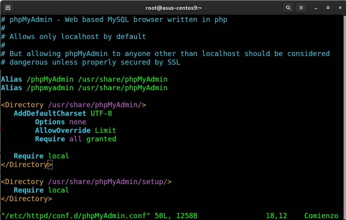346x220 pixels.
Task: Maximize the terminal window
Action: (x=328, y=8)
